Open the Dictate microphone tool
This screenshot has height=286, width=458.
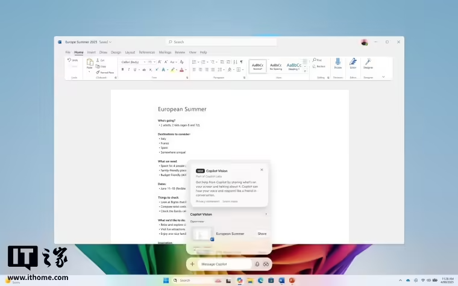(338, 63)
